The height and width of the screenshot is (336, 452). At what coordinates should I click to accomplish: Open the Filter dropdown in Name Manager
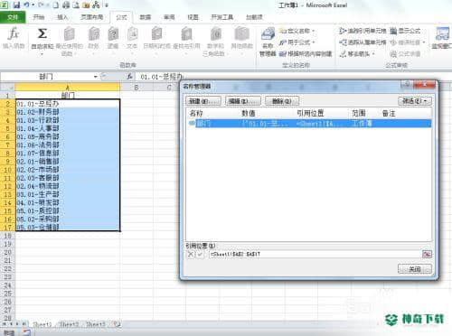coord(415,101)
